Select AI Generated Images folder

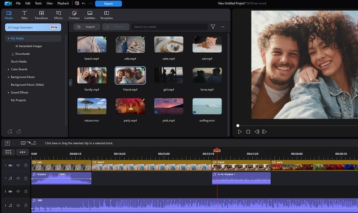point(29,46)
